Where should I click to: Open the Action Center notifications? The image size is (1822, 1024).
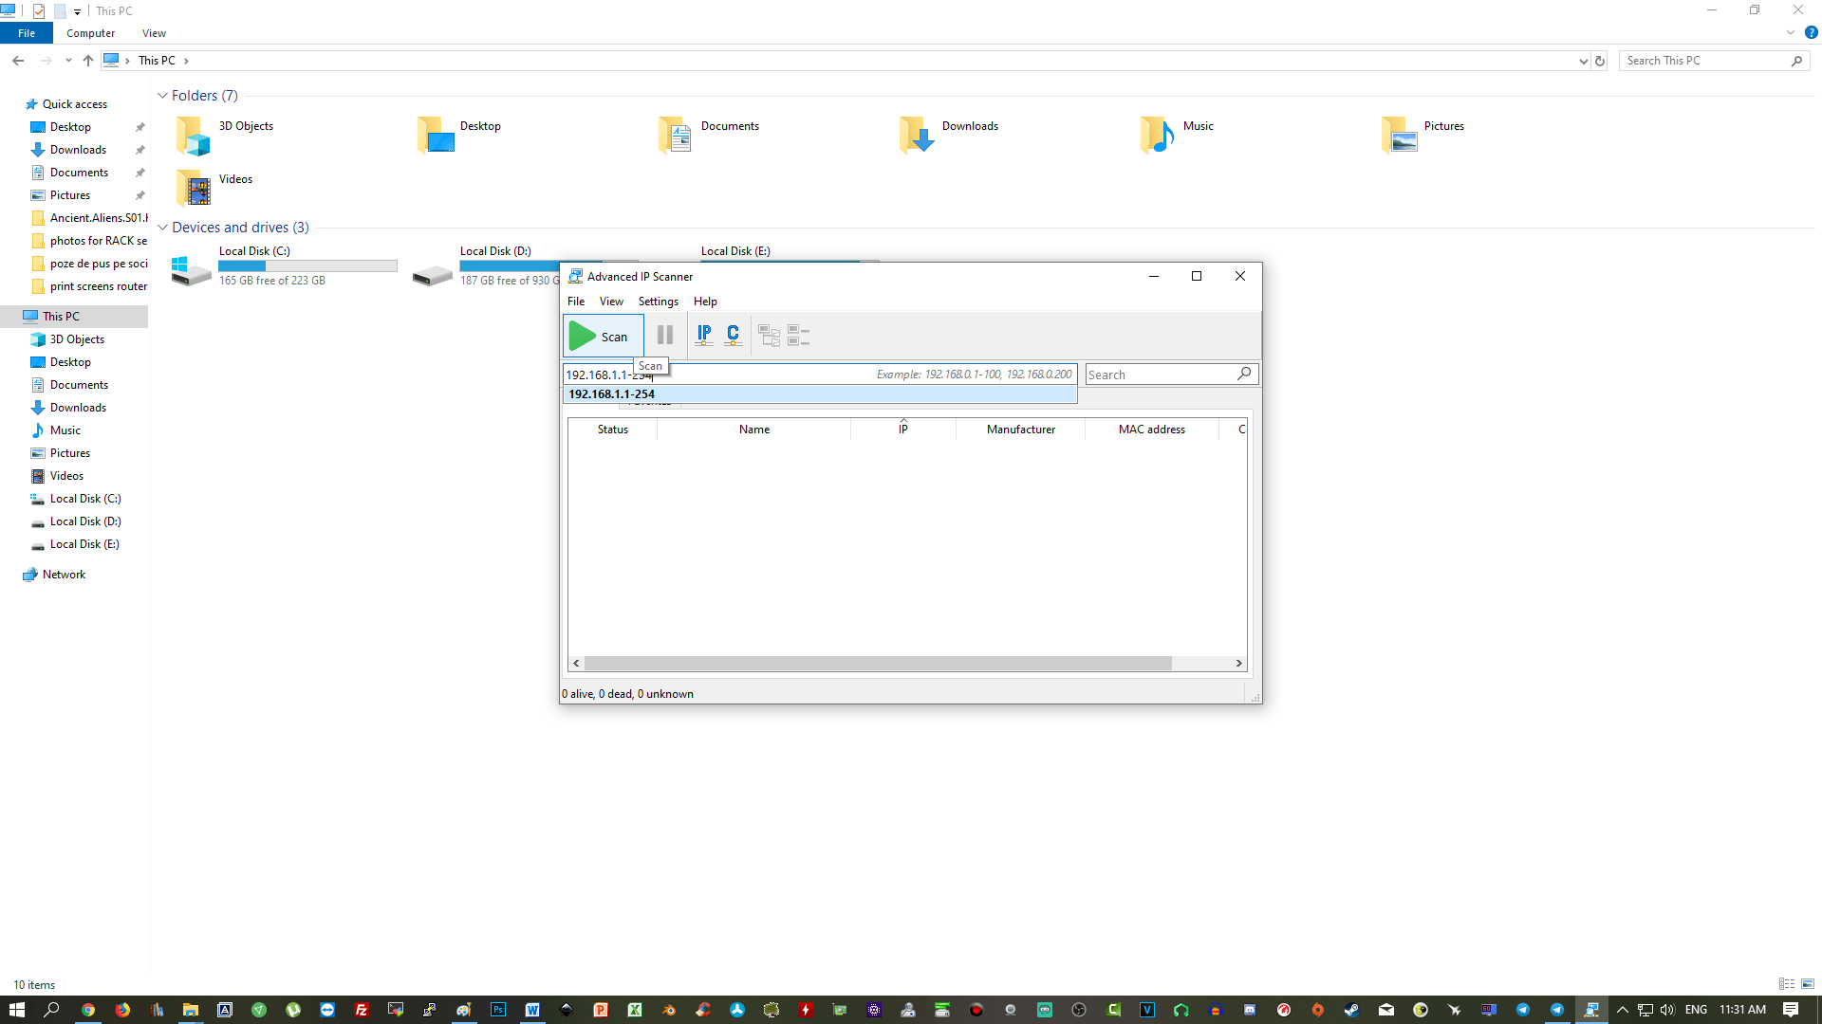[1791, 1010]
